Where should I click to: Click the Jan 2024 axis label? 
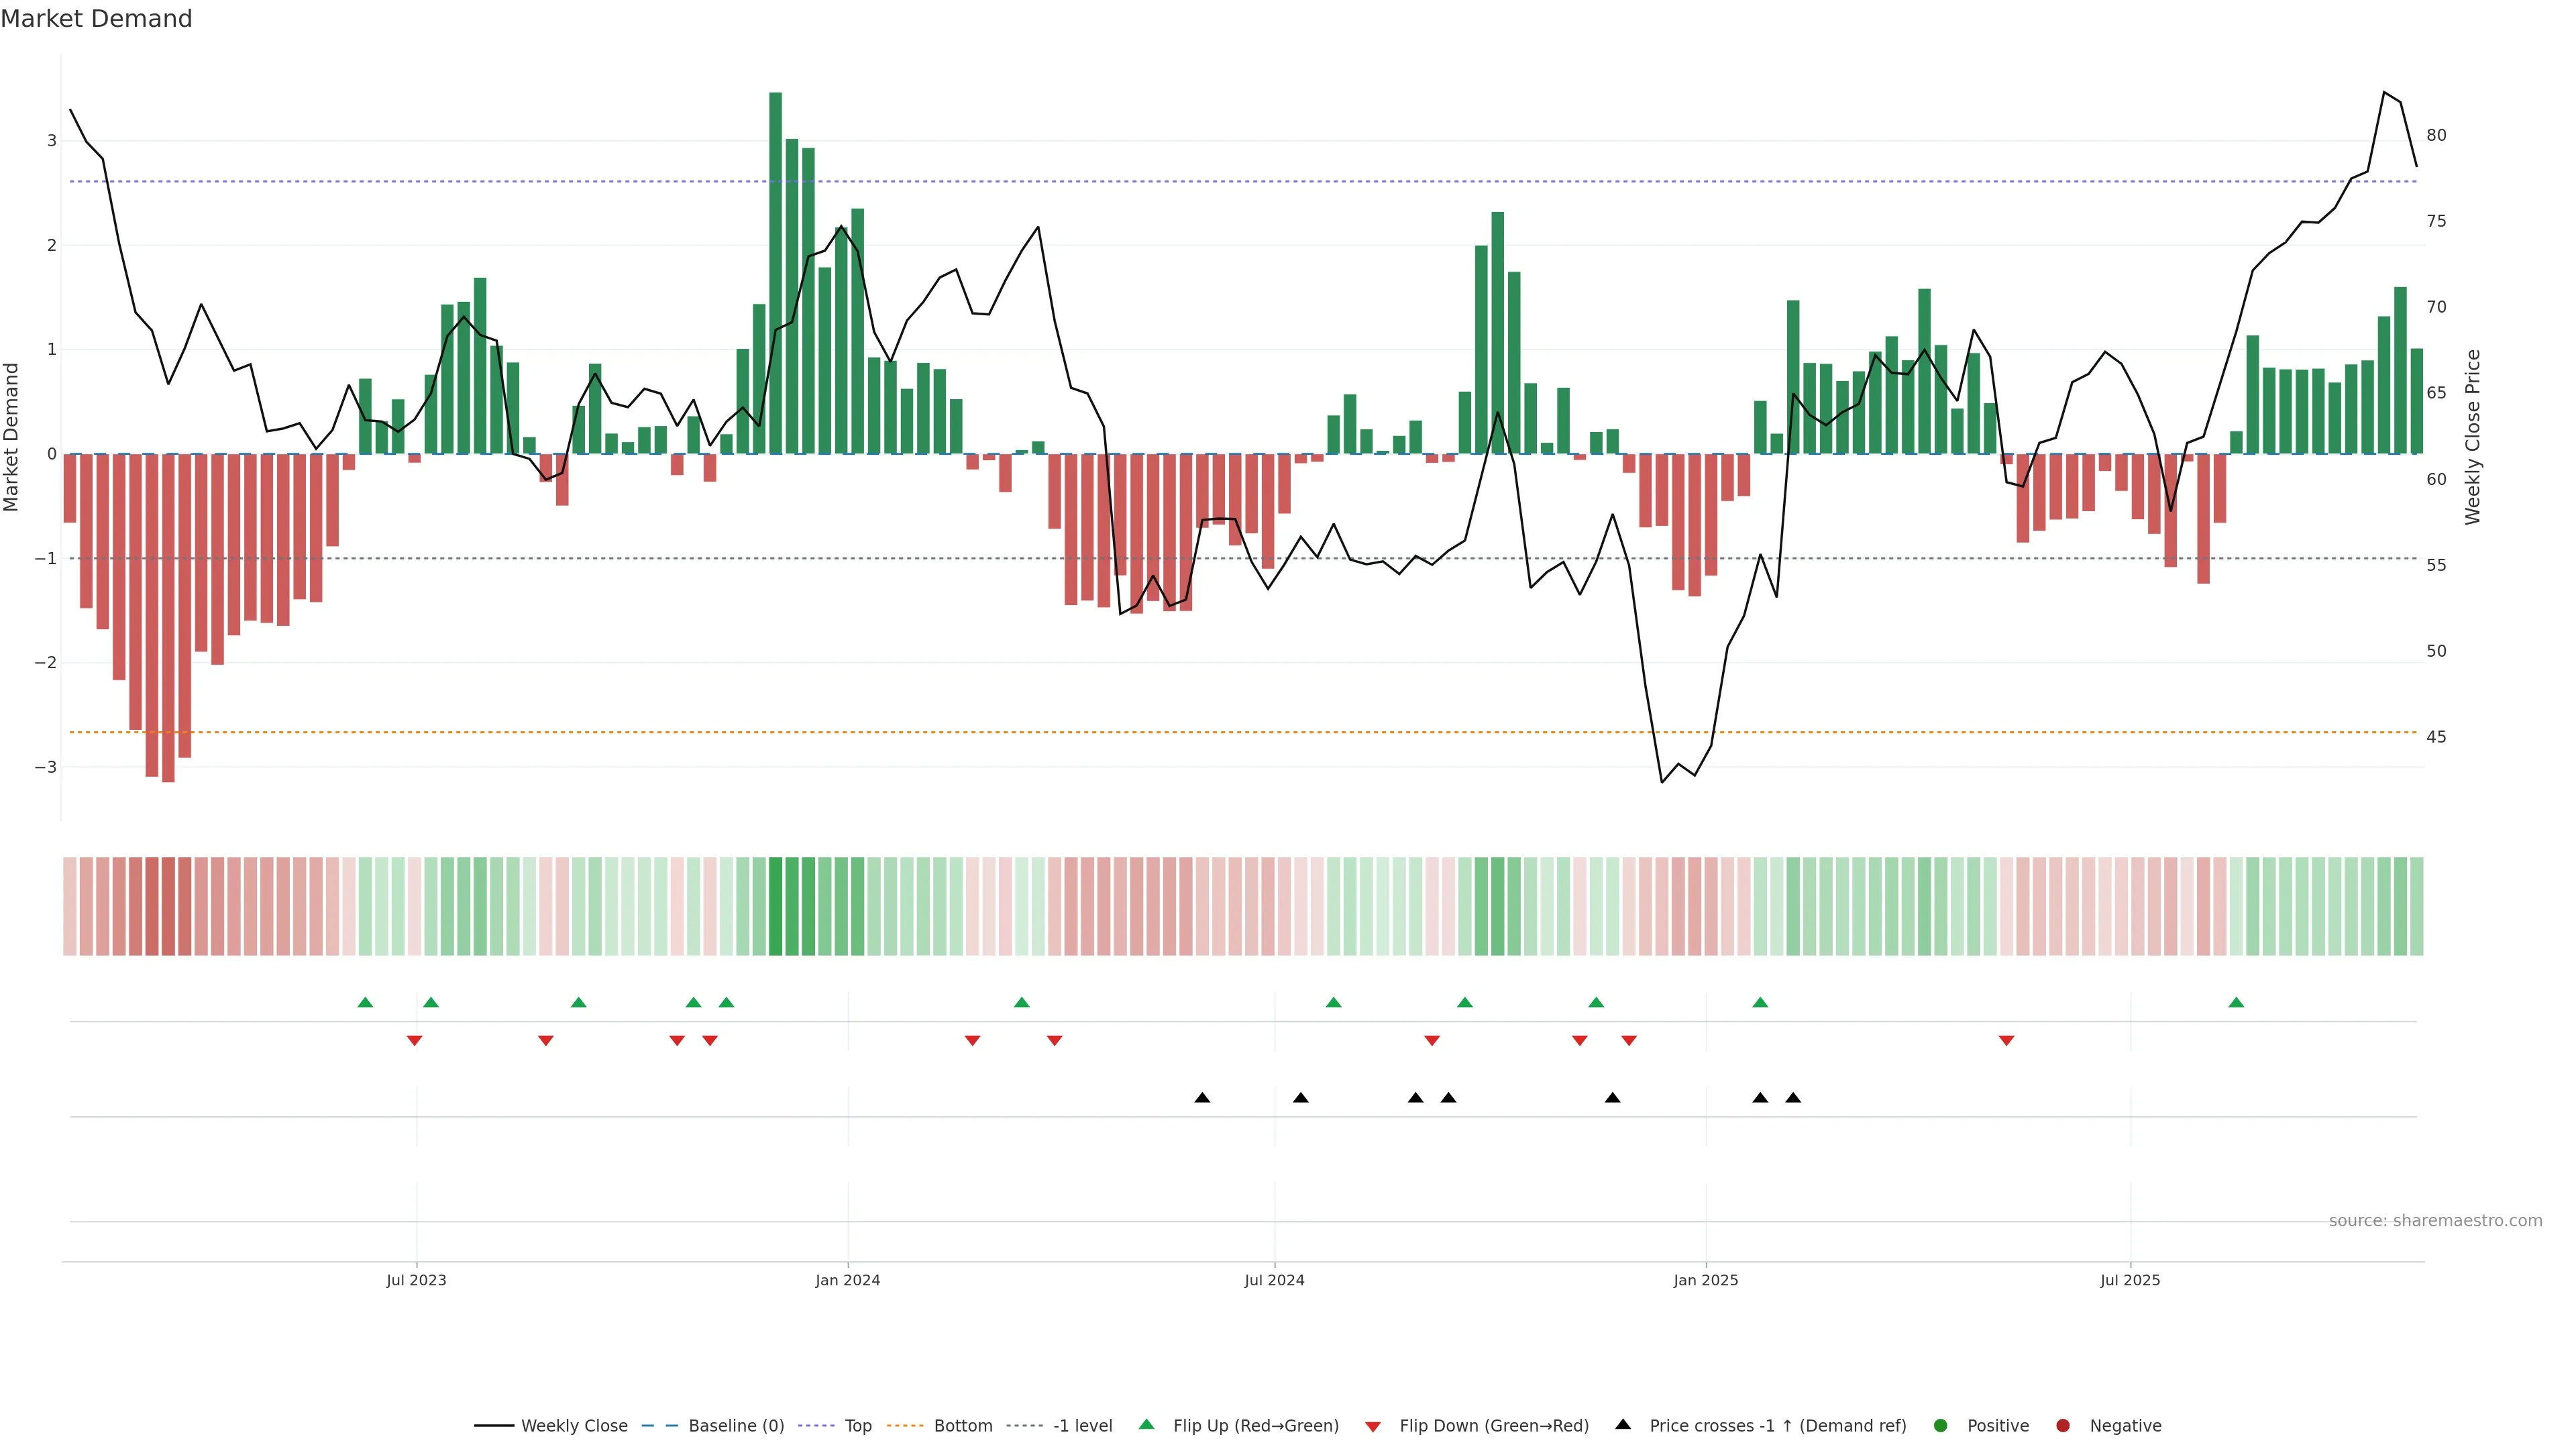point(847,1280)
